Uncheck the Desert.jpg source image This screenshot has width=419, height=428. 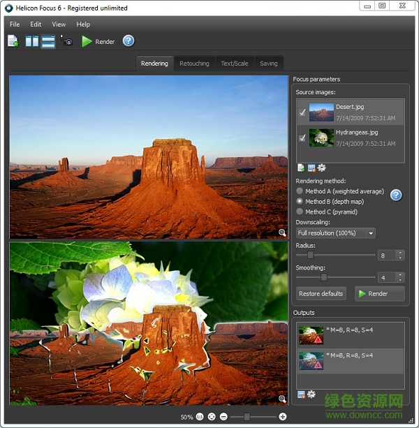(302, 112)
